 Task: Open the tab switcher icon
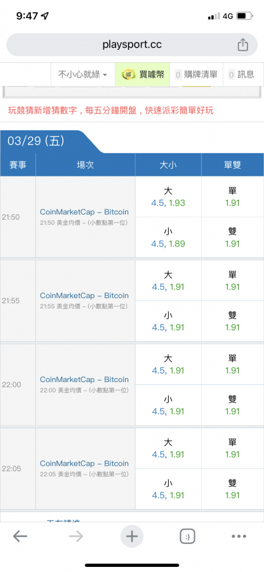(187, 537)
